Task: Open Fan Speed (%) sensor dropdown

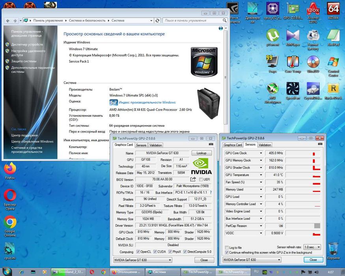Action: (x=261, y=182)
